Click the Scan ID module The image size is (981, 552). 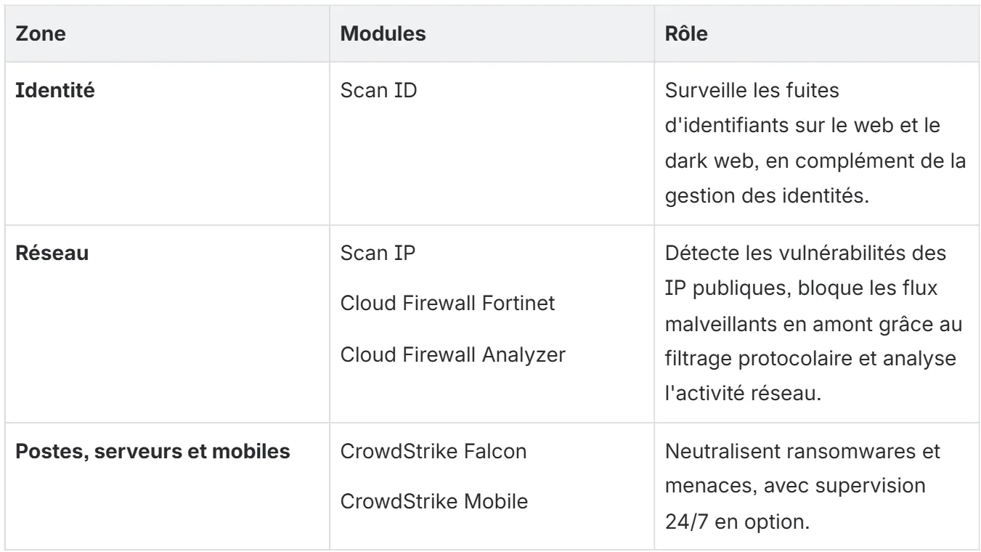pyautogui.click(x=379, y=94)
